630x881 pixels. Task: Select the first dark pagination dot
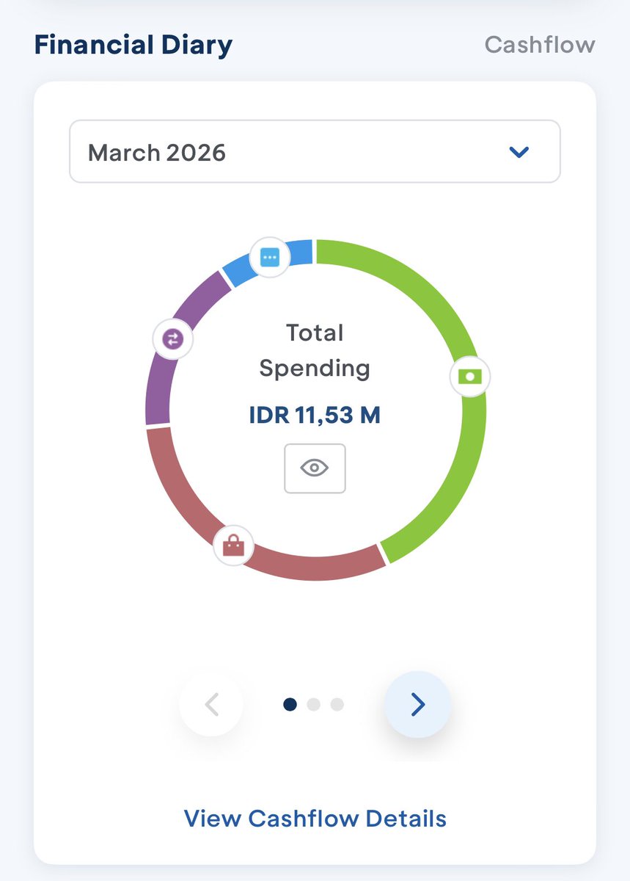[x=290, y=705]
